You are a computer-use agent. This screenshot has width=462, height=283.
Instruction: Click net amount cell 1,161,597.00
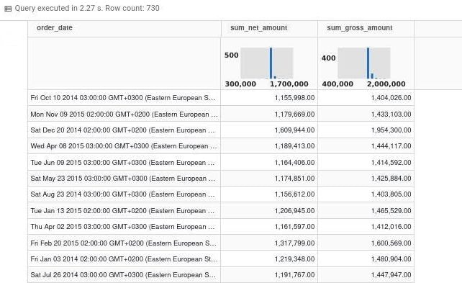pos(269,227)
